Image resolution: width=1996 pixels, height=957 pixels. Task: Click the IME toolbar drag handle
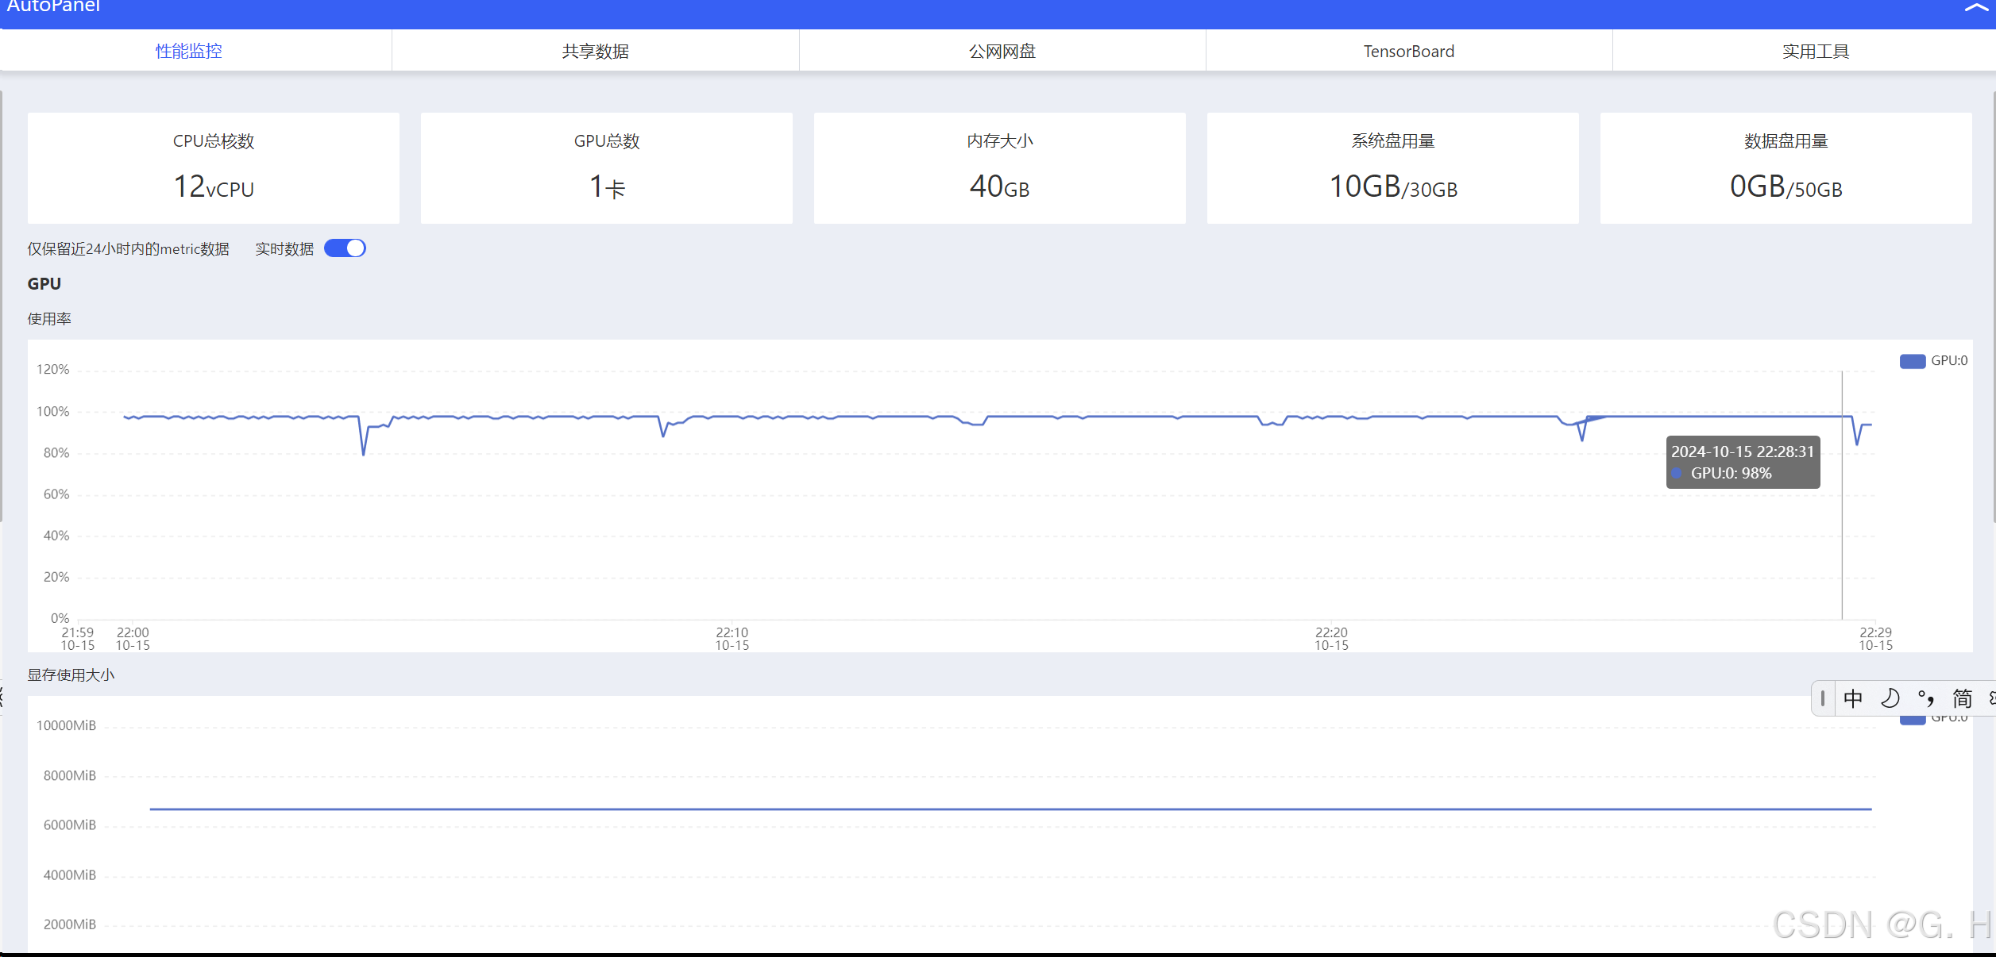pos(1823,698)
